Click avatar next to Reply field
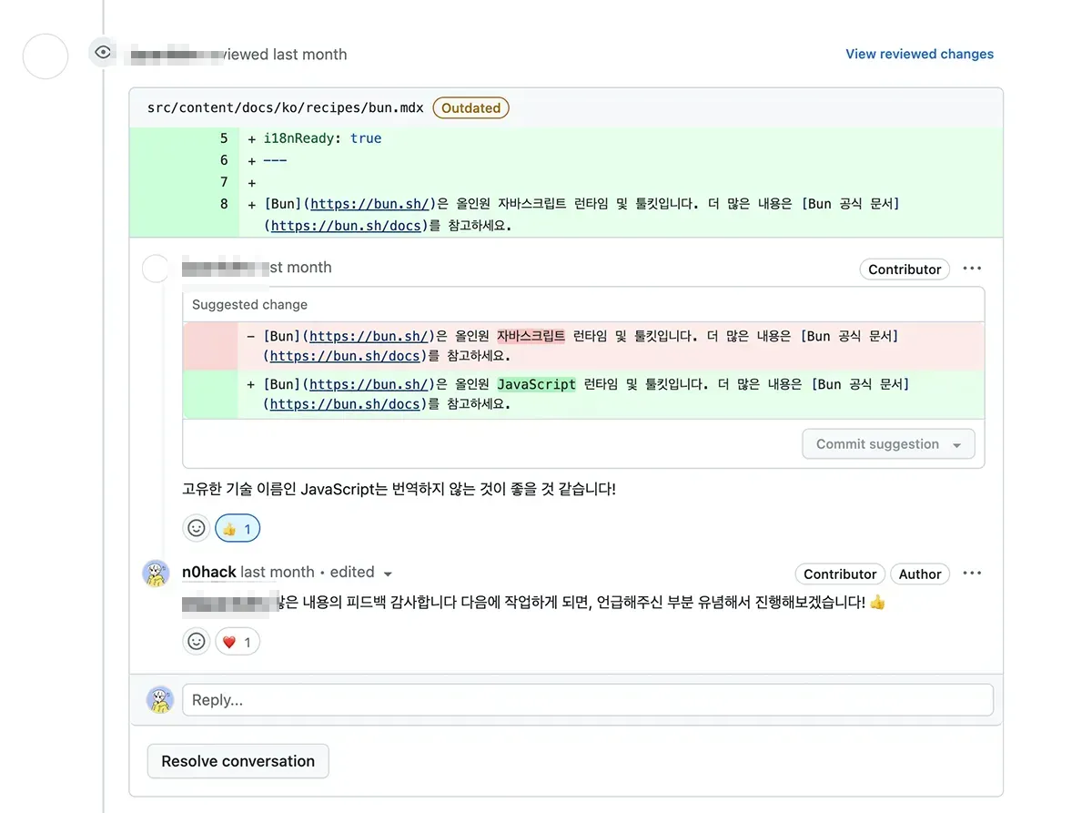Screen dimensions: 1092x813 (160, 699)
